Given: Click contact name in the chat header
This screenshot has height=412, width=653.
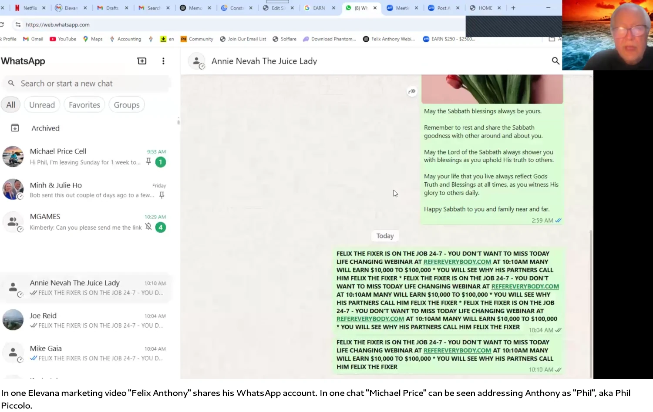Looking at the screenshot, I should coord(264,61).
